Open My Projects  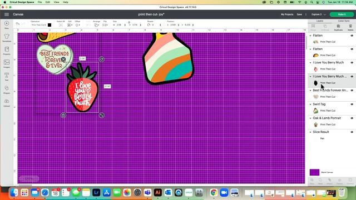(287, 14)
